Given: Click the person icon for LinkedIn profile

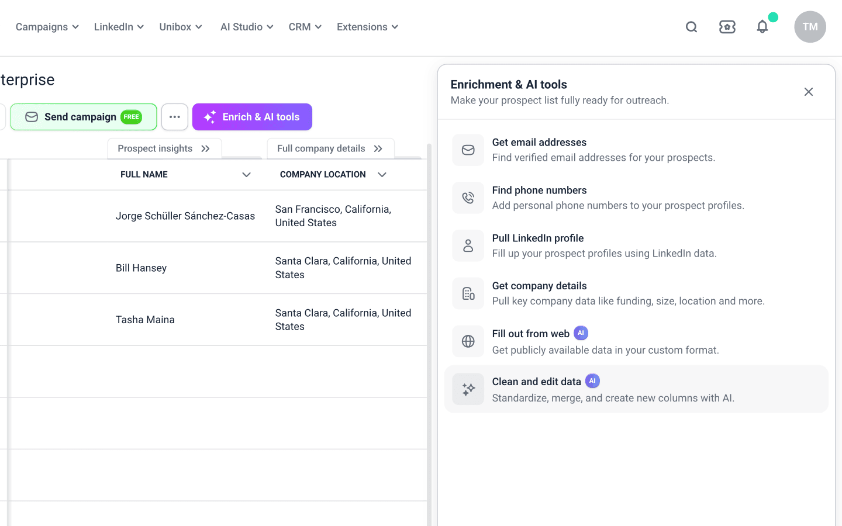Looking at the screenshot, I should [x=468, y=246].
